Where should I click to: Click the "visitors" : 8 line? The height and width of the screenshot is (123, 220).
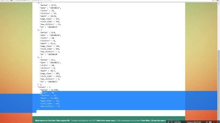pos(48,41)
